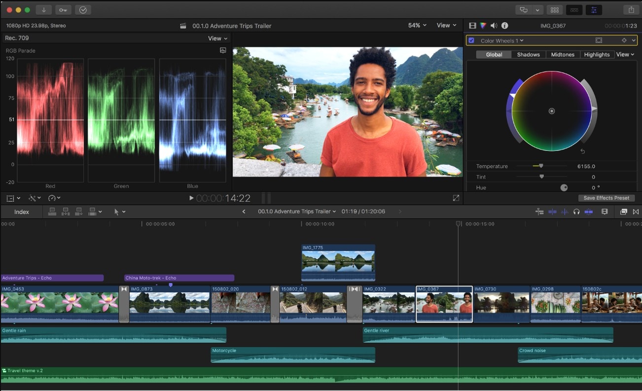642x391 pixels.
Task: Disable the Color Wheels 1 checkbox
Action: tap(471, 40)
